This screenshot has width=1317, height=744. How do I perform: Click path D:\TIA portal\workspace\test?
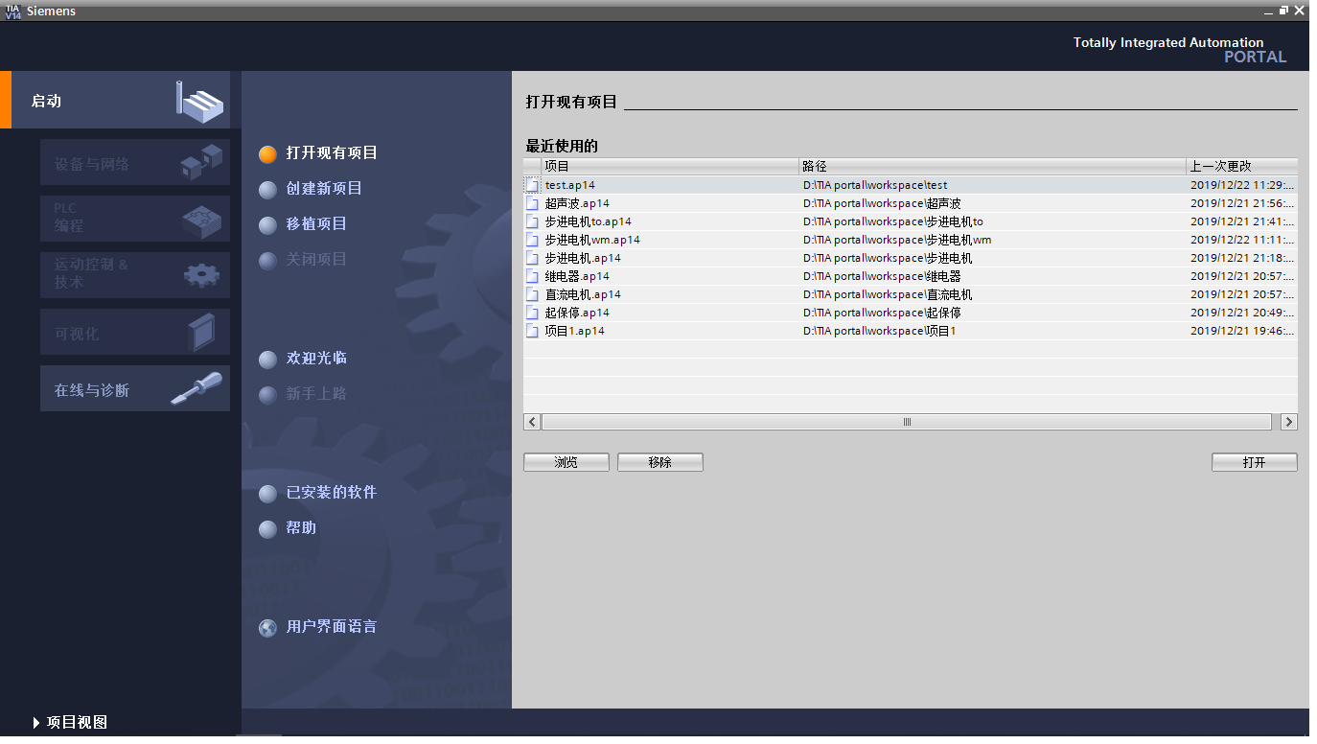[x=875, y=185]
